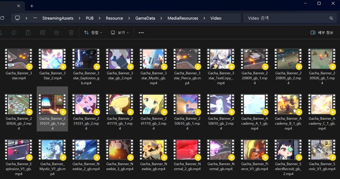Viewport: 340px width, 179px height.
Task: Select Gacha_Banner_231031_gb_2.mp4 video
Action: click(86, 112)
